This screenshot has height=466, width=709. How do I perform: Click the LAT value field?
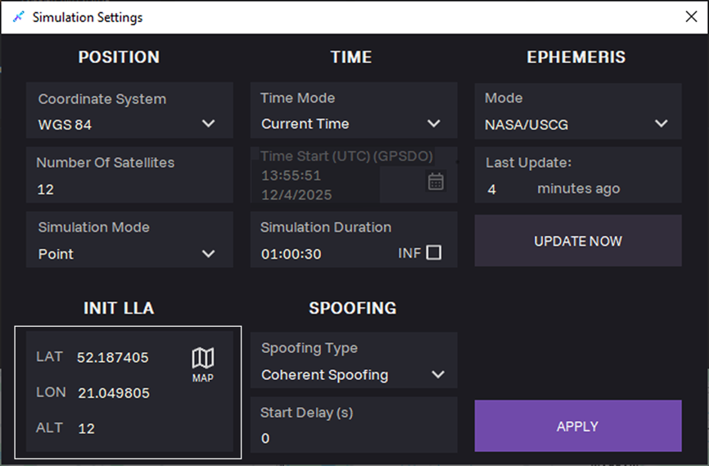[113, 358]
